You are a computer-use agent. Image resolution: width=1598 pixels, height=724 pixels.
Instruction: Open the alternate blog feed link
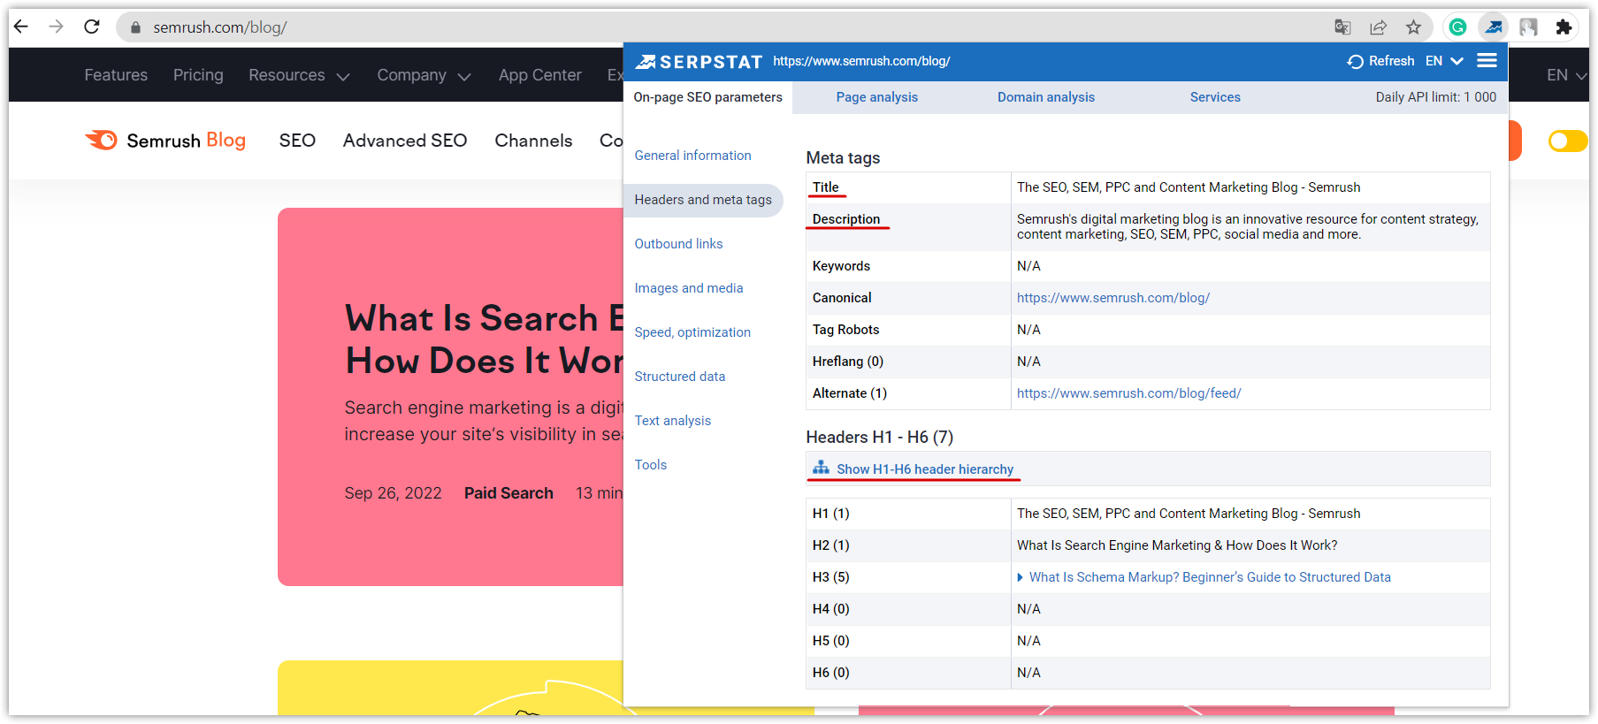1128,393
